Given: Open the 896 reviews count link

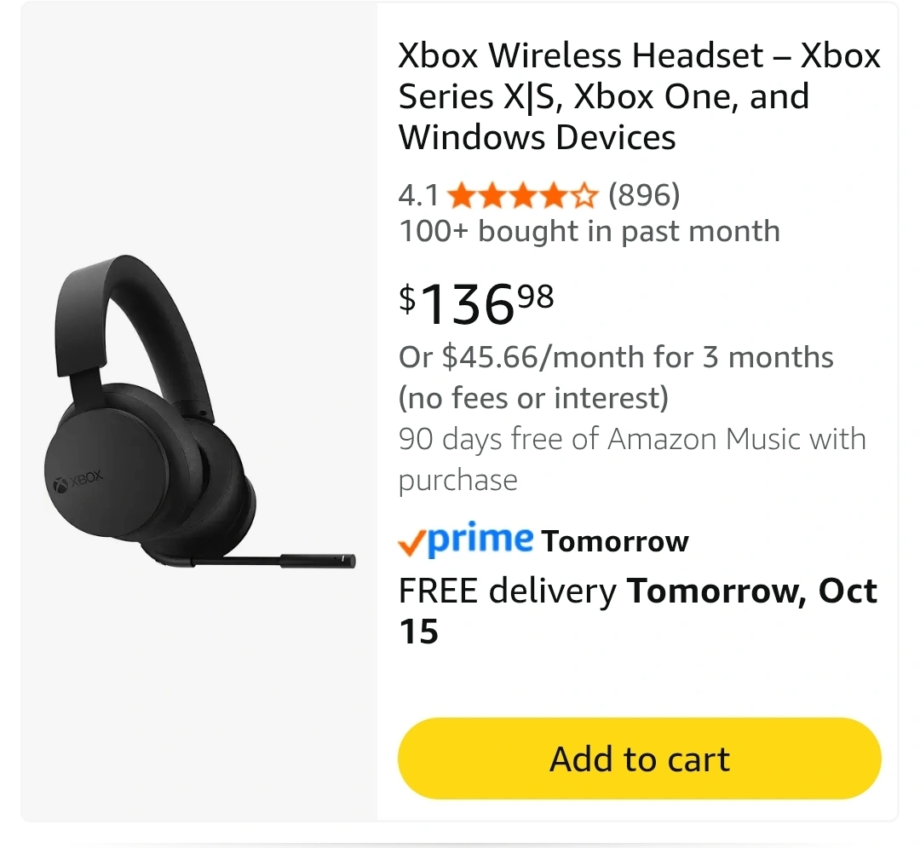Looking at the screenshot, I should 644,196.
